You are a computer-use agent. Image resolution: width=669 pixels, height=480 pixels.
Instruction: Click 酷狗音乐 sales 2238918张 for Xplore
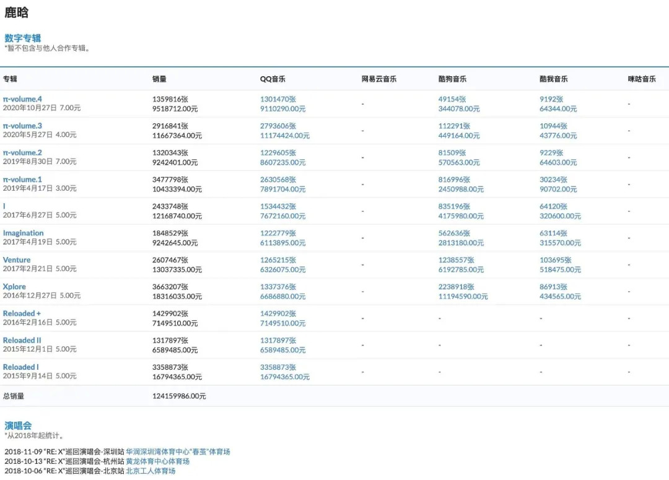click(456, 287)
